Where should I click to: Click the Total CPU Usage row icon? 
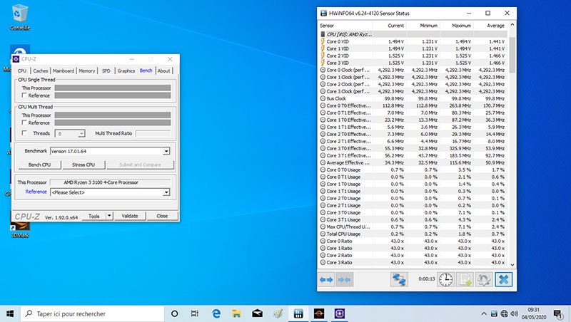click(x=323, y=234)
